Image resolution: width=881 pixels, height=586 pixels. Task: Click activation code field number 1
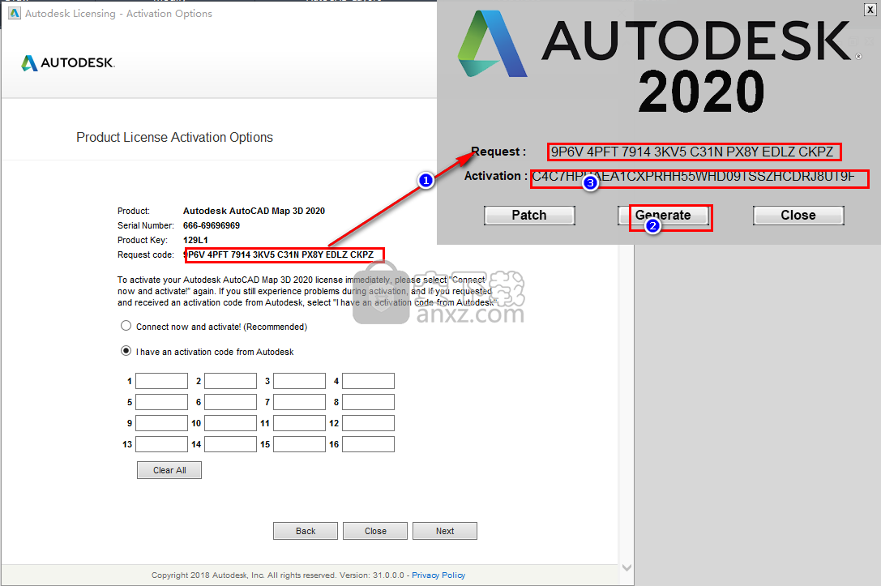point(162,381)
